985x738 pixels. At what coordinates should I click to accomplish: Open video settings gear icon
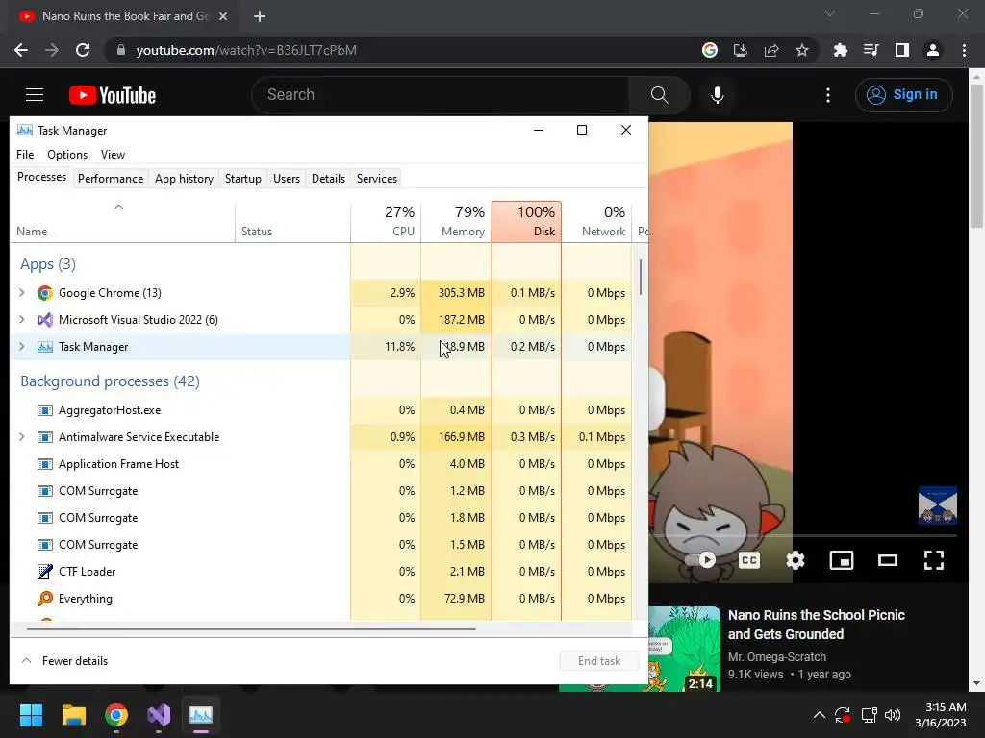[796, 560]
